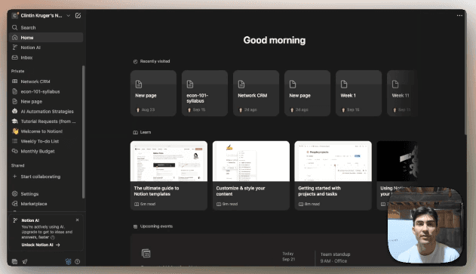Click Start collaborating under Shared
The height and width of the screenshot is (274, 476).
(46, 177)
